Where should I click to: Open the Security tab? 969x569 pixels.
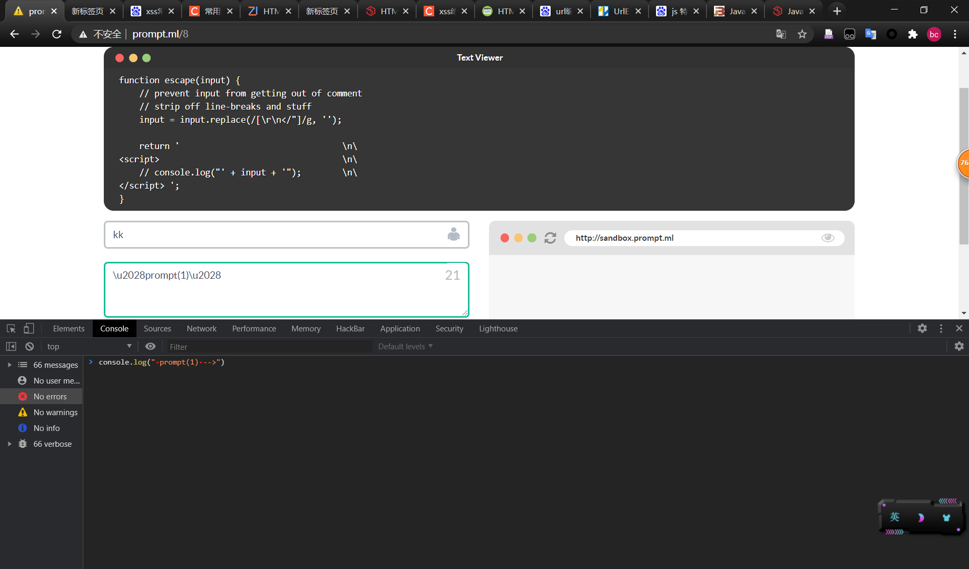(449, 329)
